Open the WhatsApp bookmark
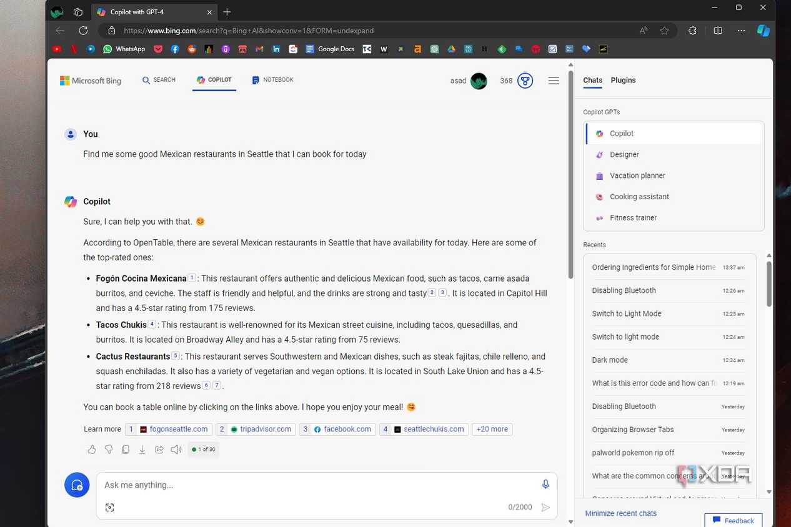This screenshot has width=791, height=527. coord(124,49)
